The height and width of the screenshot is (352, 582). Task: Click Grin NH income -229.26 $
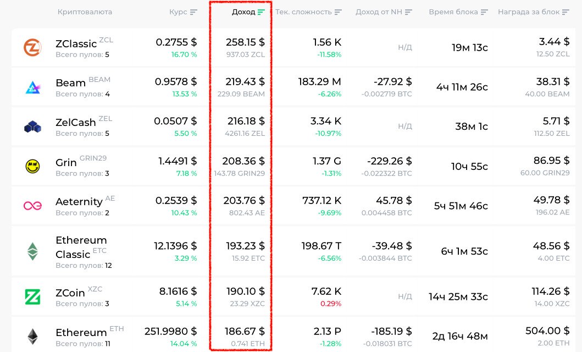[x=389, y=161]
